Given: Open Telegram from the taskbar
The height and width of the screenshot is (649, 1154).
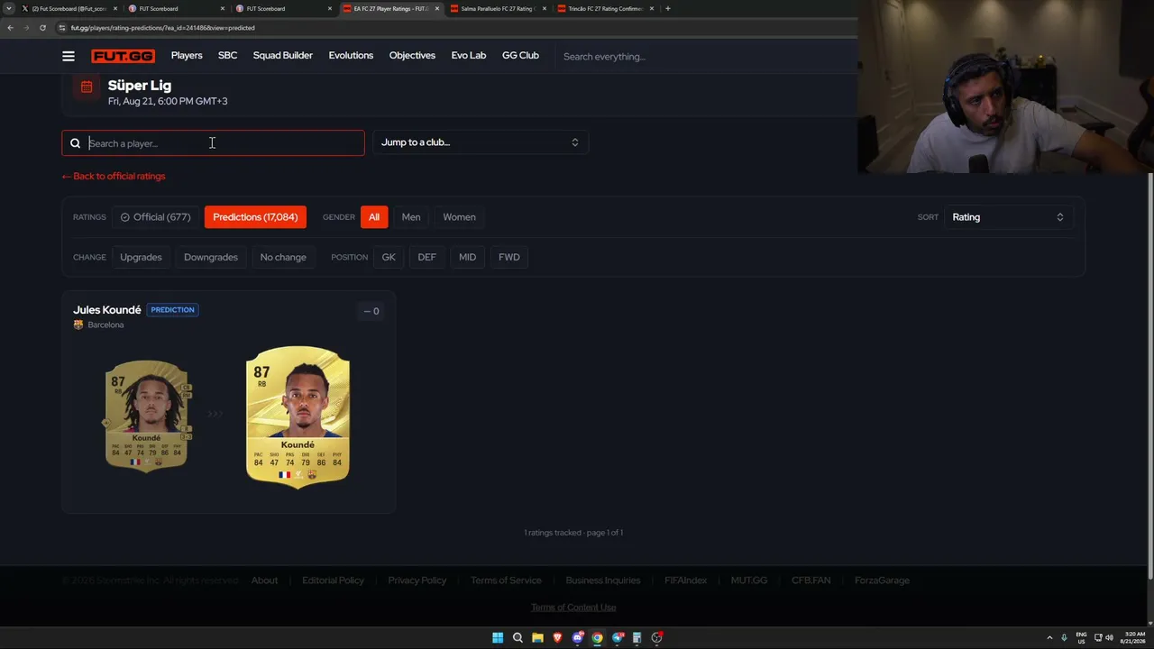Looking at the screenshot, I should pos(618,638).
